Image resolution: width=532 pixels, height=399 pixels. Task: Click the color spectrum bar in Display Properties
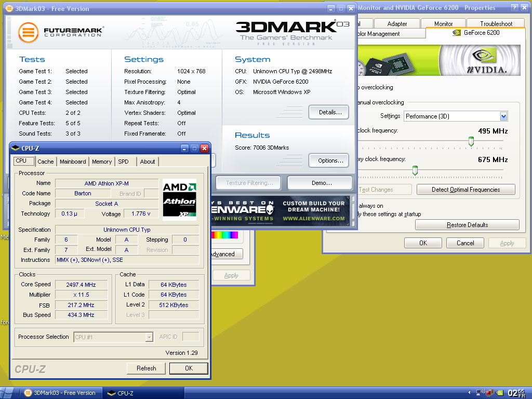[x=224, y=235]
